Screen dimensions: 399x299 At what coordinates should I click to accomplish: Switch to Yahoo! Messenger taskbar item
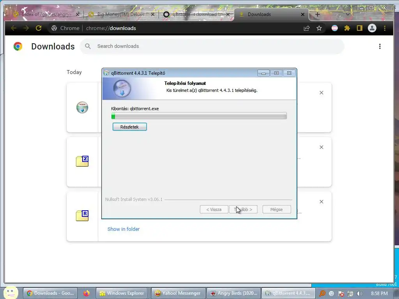click(178, 294)
